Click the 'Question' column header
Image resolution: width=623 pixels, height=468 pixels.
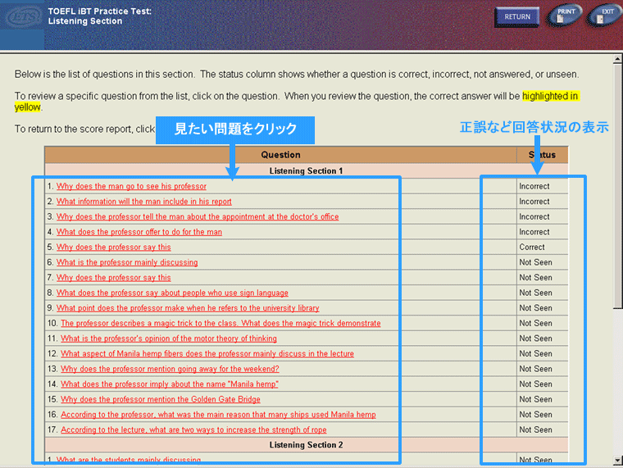click(280, 155)
